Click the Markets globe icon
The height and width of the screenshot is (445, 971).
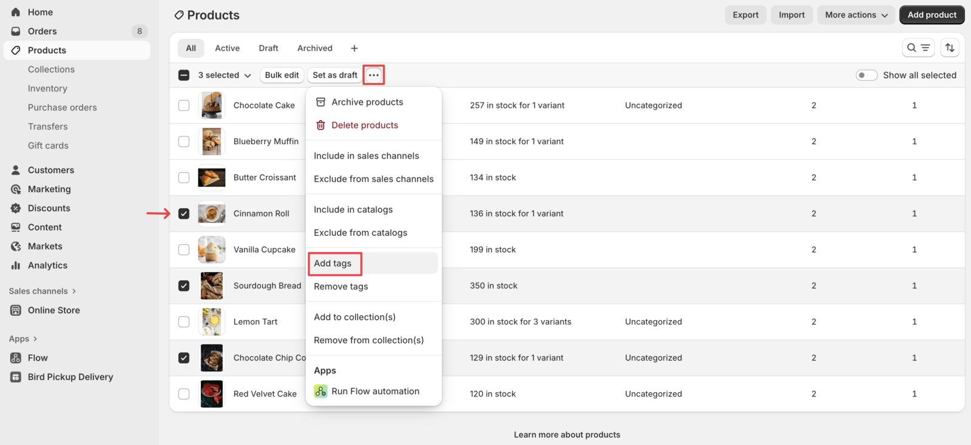click(16, 246)
